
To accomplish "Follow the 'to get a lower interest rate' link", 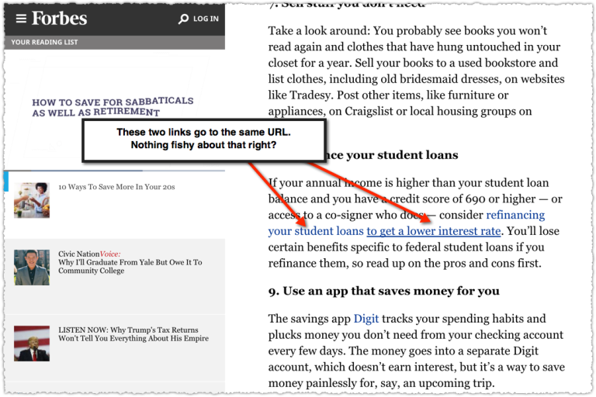I will 433,231.
